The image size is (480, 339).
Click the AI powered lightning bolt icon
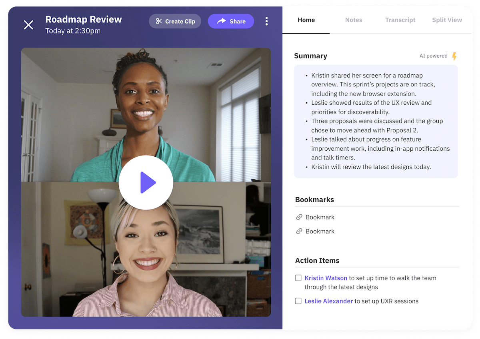(454, 56)
